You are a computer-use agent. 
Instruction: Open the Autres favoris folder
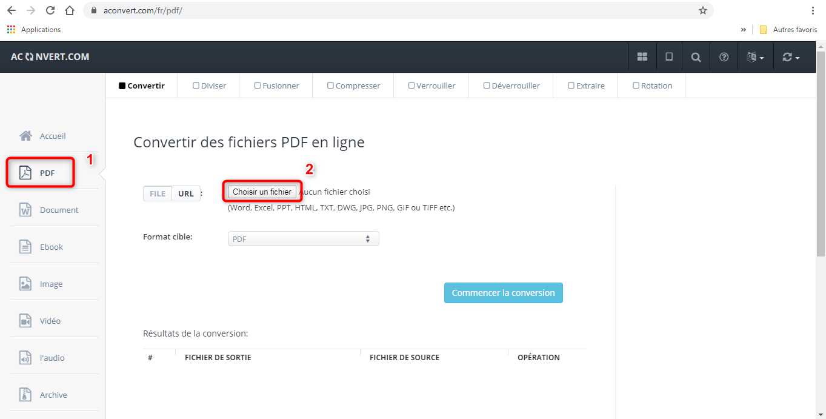tap(788, 29)
